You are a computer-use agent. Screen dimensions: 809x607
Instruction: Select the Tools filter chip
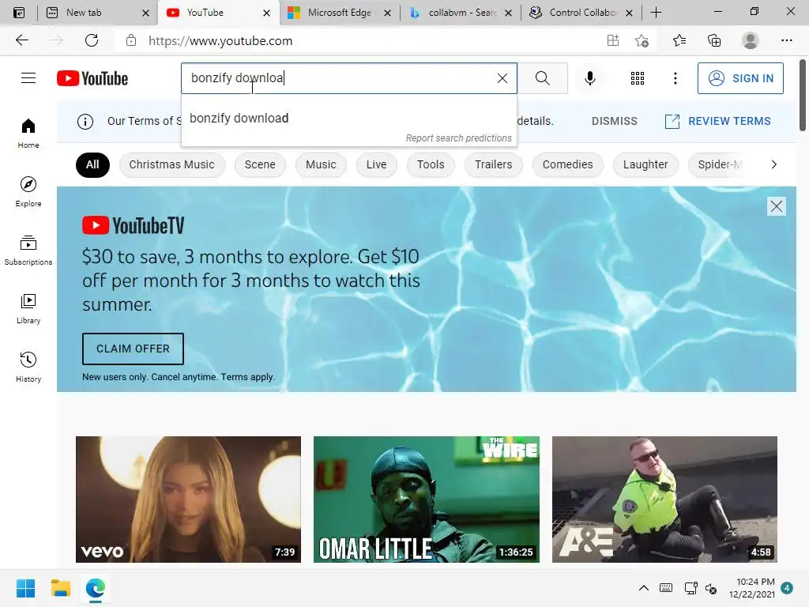(431, 164)
